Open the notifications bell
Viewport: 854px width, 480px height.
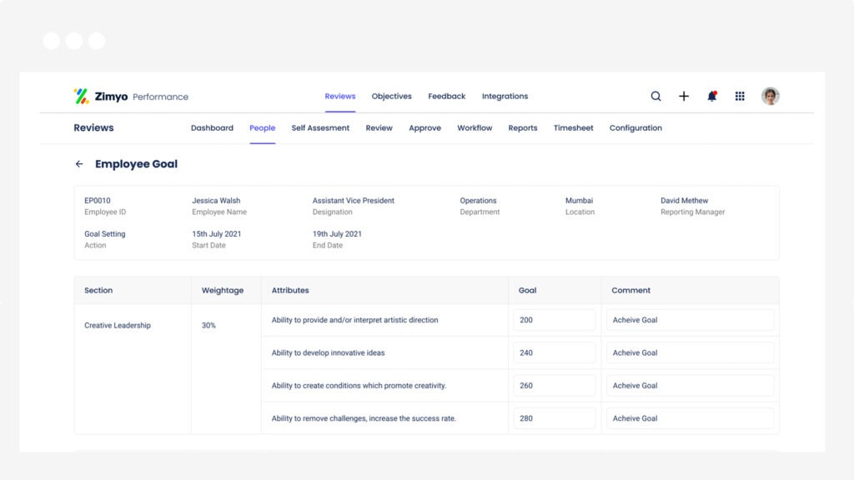click(x=711, y=96)
